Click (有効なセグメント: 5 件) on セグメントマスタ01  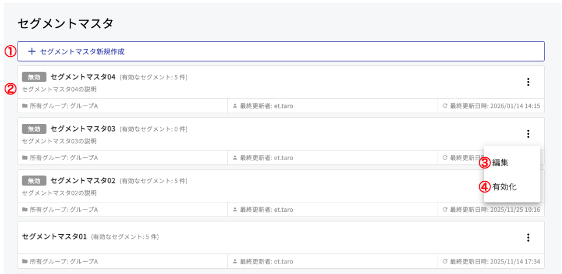[x=125, y=237]
